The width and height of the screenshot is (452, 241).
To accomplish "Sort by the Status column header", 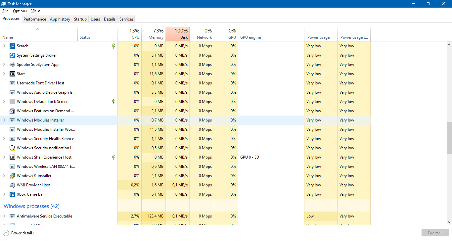I will 97,34.
